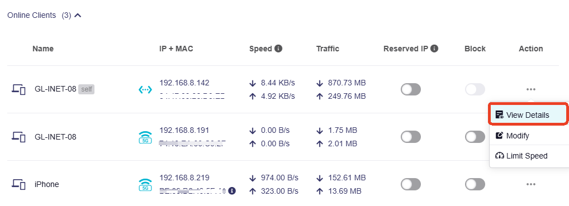Click the three-dot action menu for GL-INET-08 self

(531, 89)
